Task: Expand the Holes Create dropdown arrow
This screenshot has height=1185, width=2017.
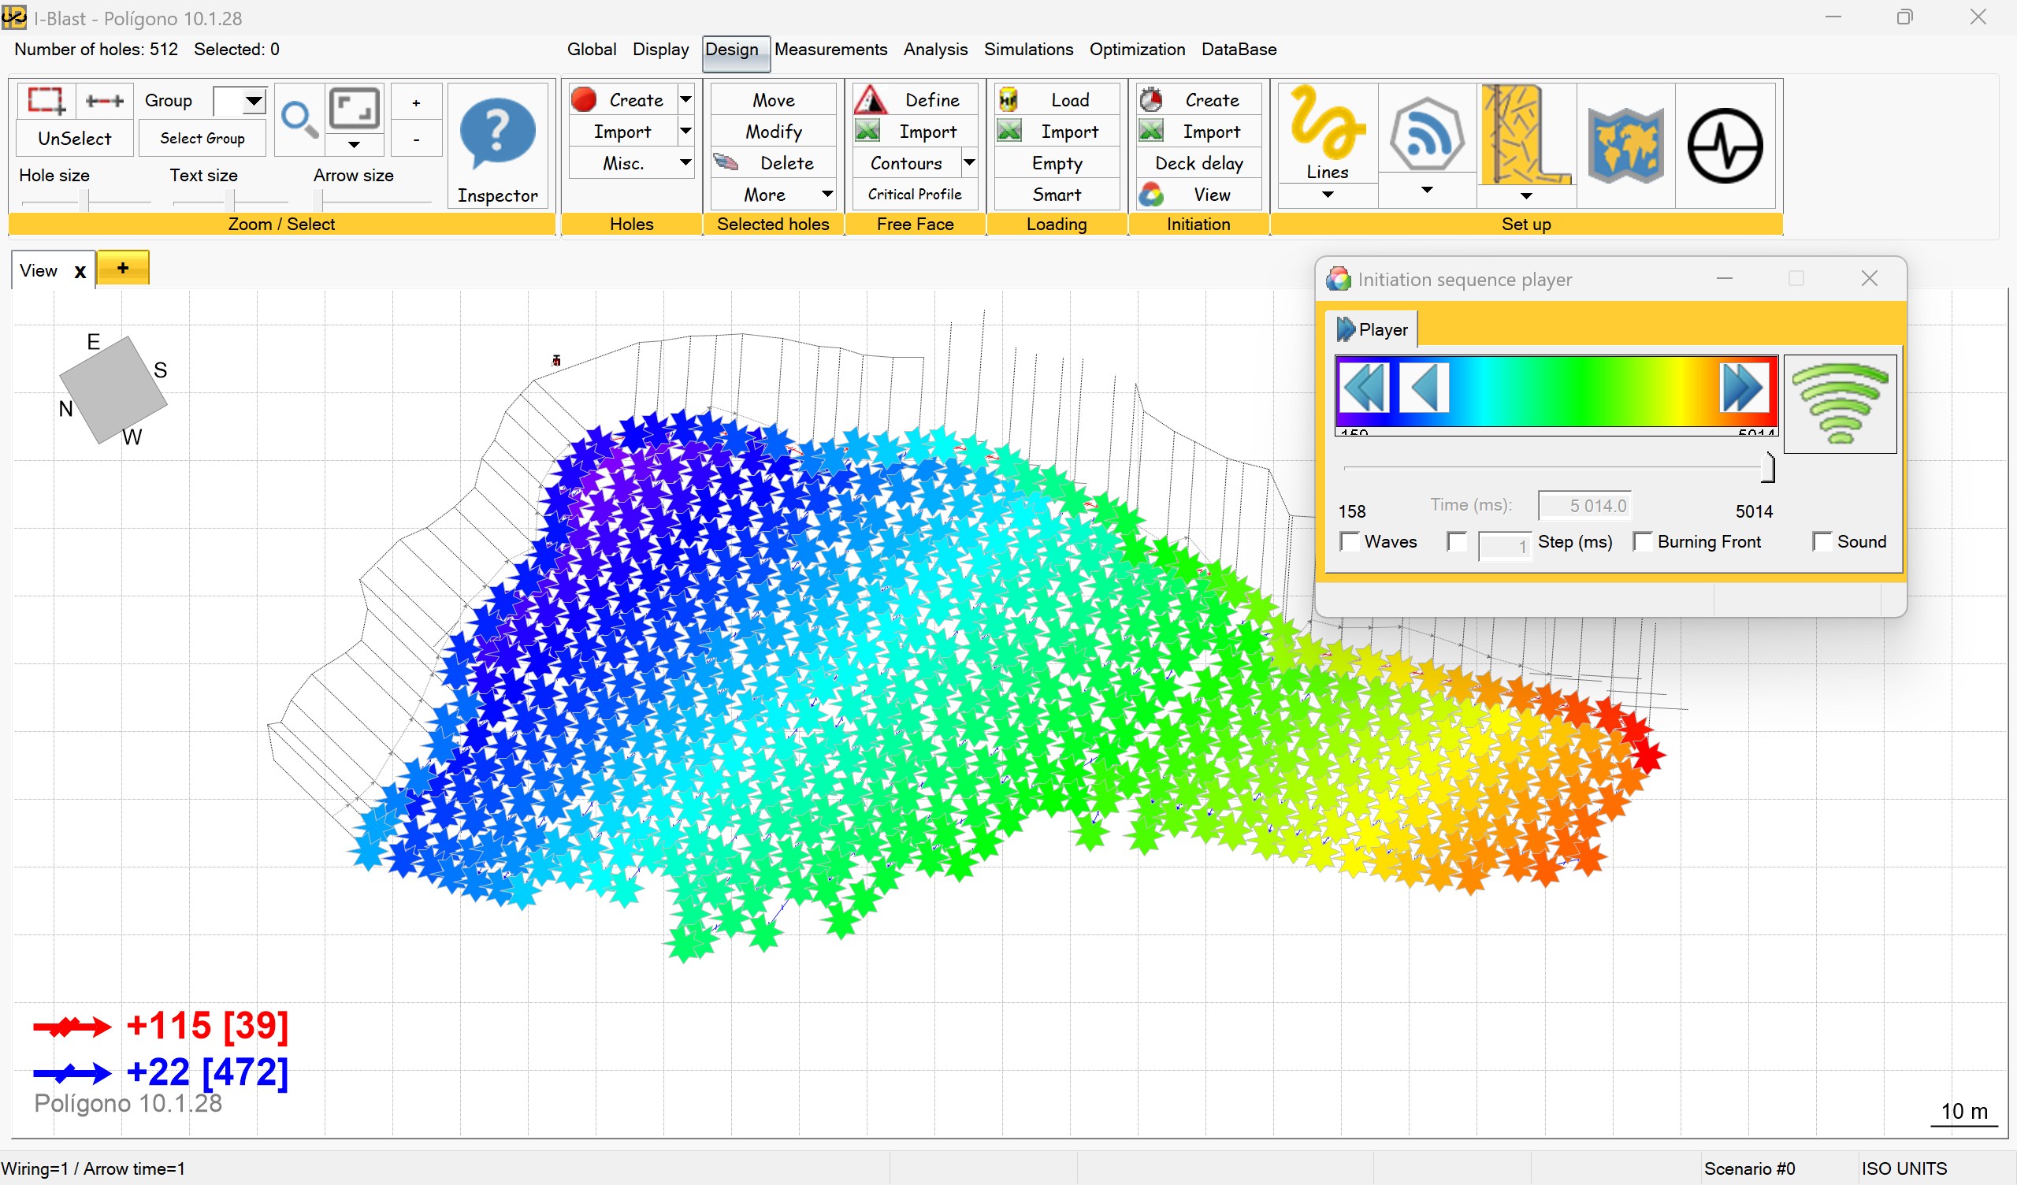Action: (685, 99)
